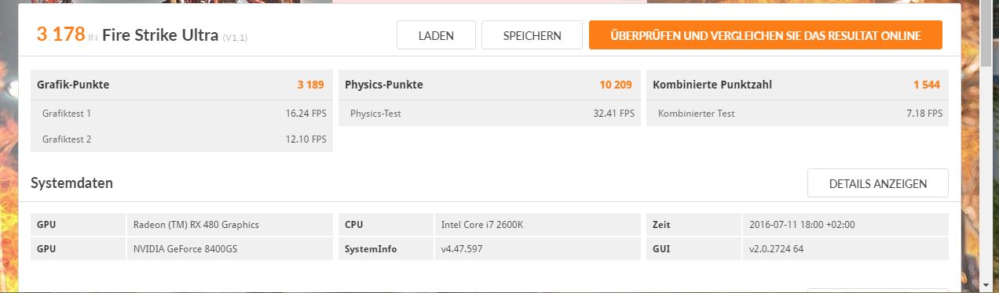This screenshot has height=293, width=999.
Task: Open online result comparison via orange button
Action: pos(765,35)
